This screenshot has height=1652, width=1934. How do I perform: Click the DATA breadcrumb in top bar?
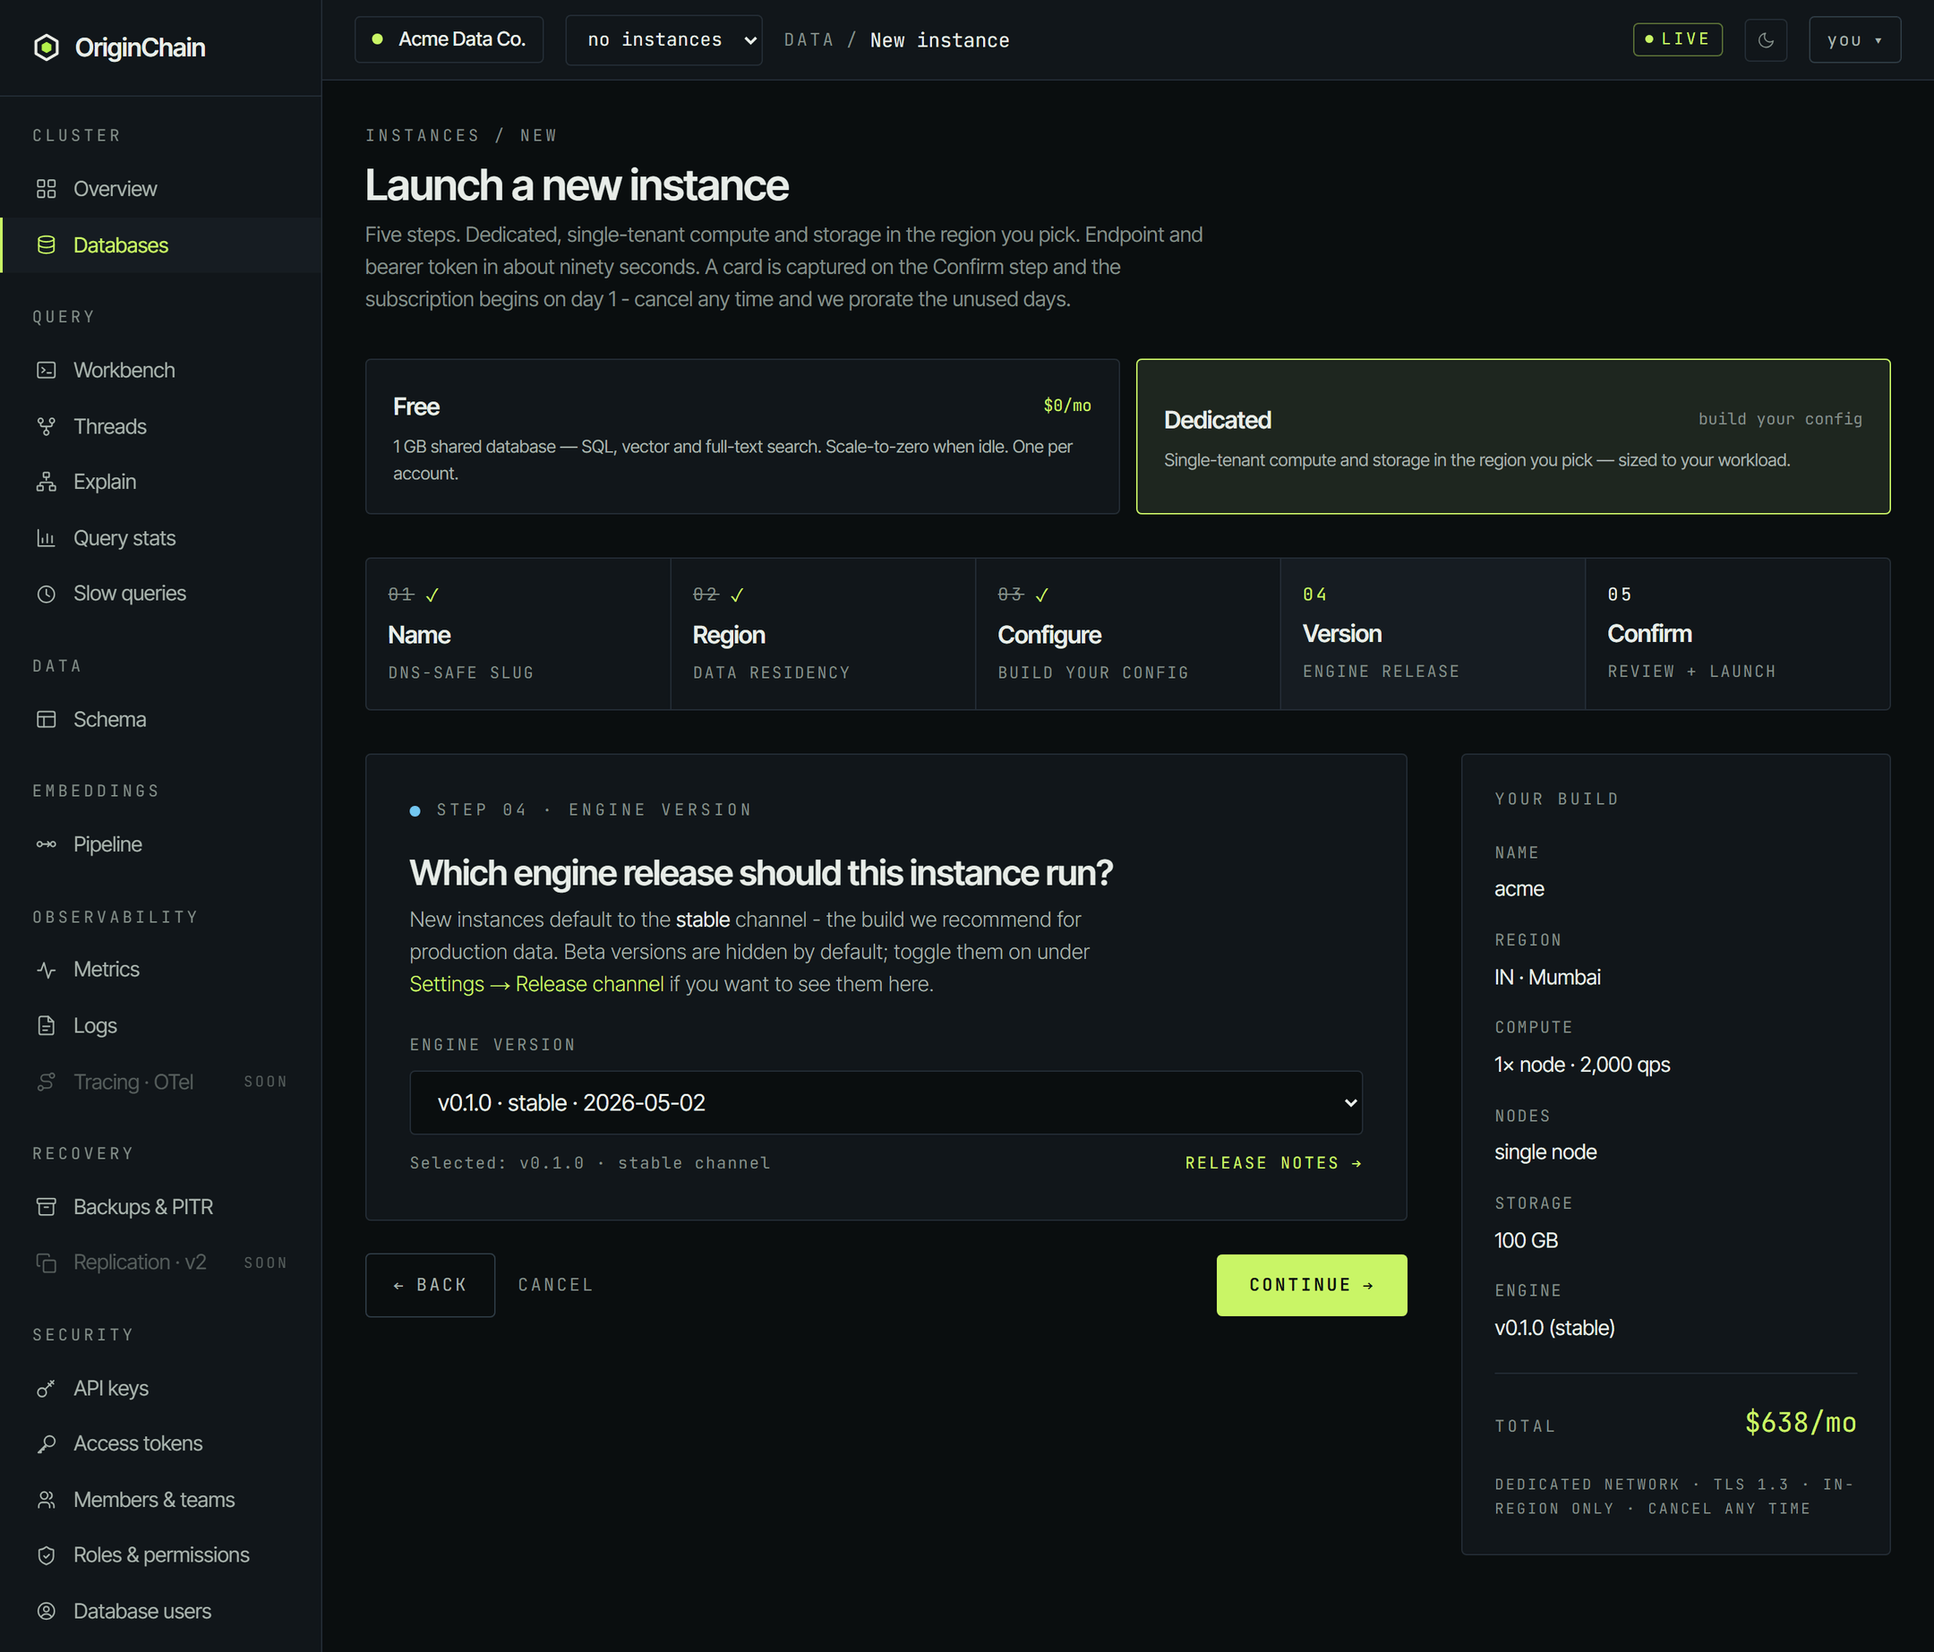[809, 40]
